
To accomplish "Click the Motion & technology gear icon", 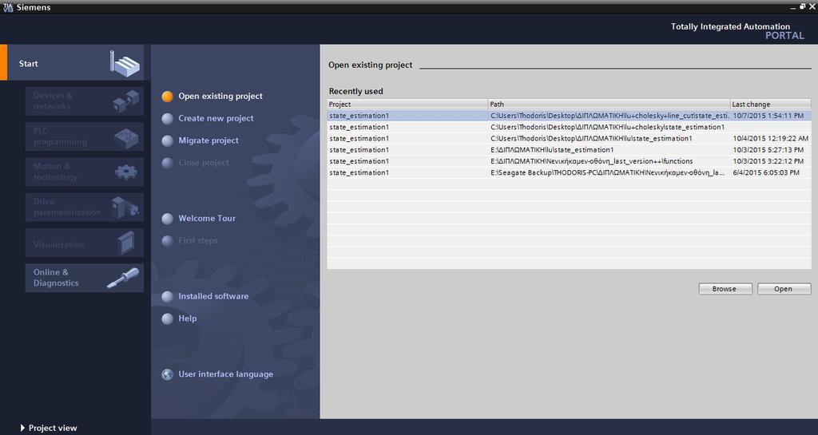I will (126, 172).
